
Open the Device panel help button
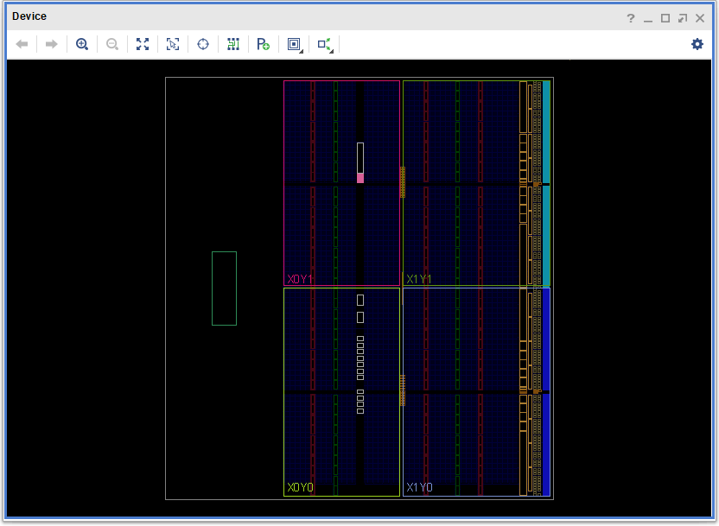[631, 18]
